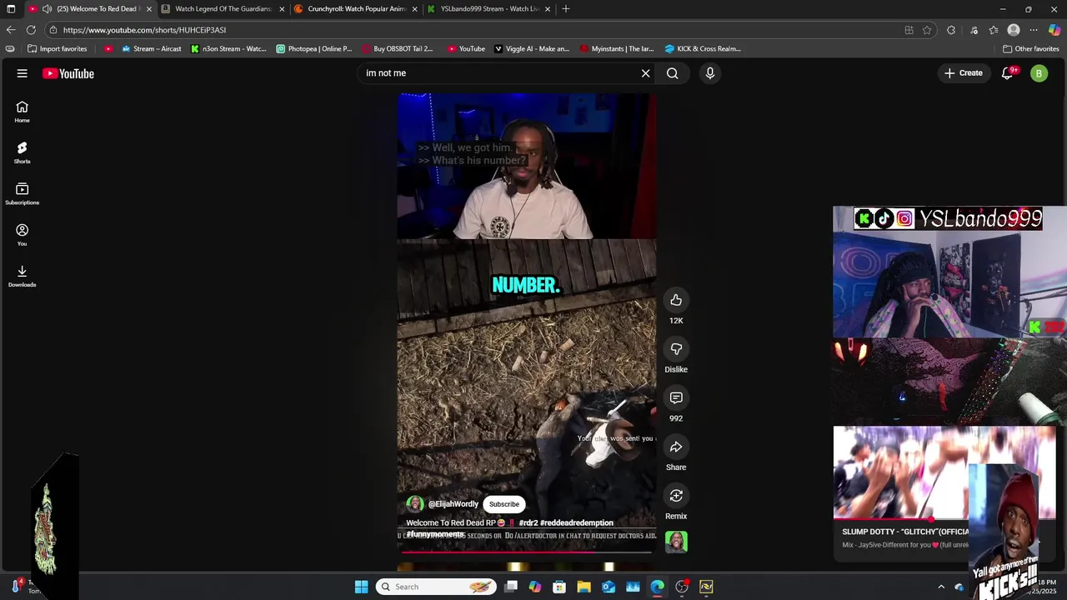1067x600 pixels.
Task: Click the browser address bar URL
Action: 144,30
